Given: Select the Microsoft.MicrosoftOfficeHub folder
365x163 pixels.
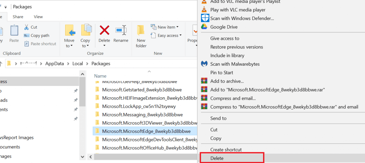Looking at the screenshot, I should pos(149,148).
